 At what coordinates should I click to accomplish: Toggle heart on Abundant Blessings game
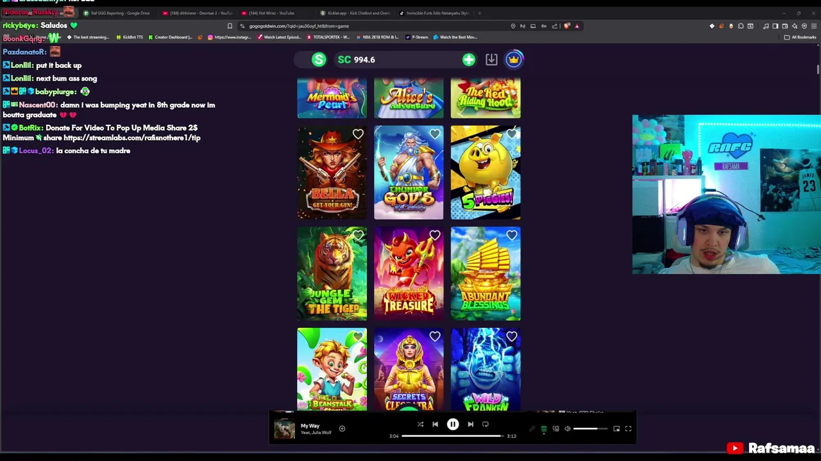pos(512,236)
